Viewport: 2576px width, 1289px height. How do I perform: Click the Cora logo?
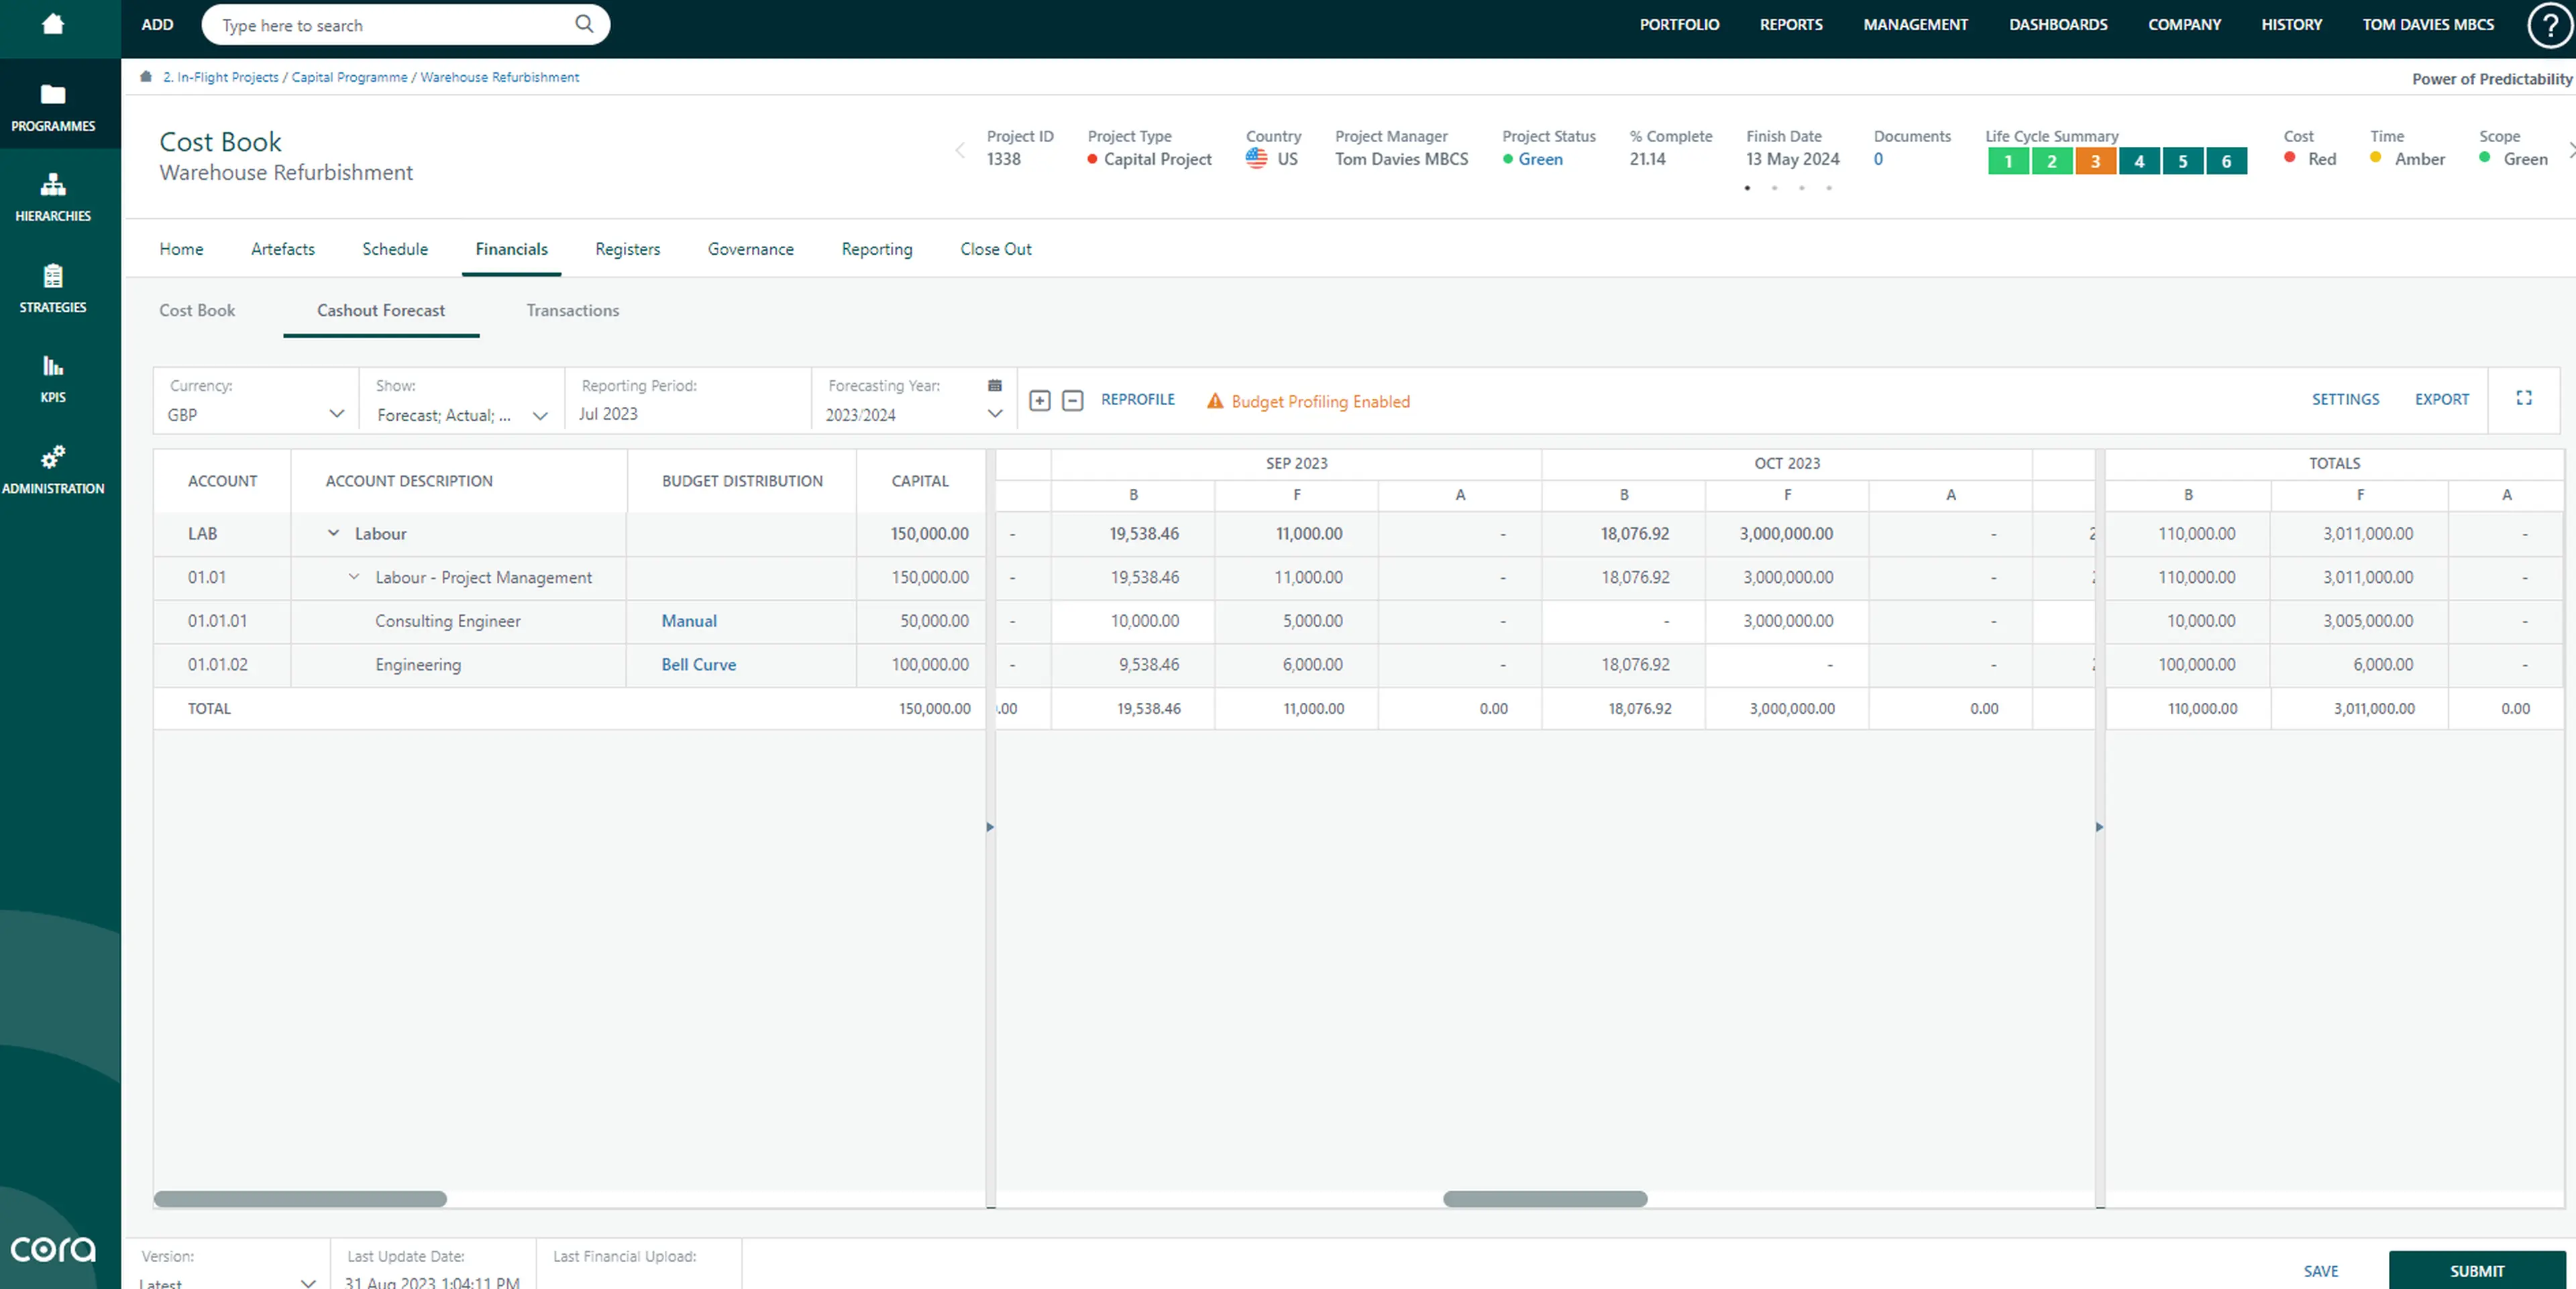click(53, 1248)
